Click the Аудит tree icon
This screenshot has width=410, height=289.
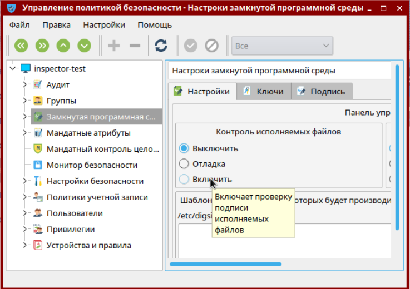click(x=38, y=84)
